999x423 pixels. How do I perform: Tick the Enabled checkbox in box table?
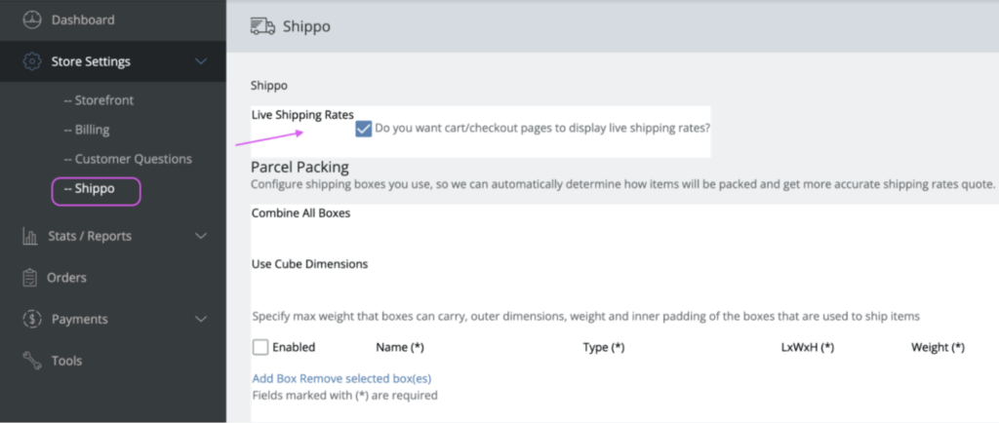[x=260, y=347]
